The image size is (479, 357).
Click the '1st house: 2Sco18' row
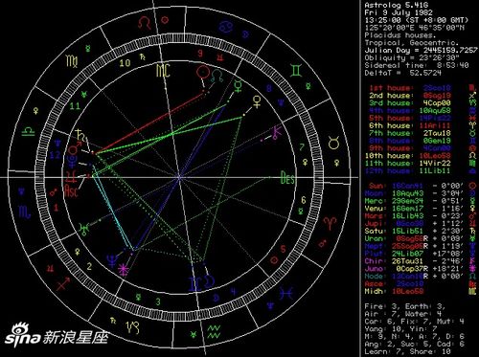[x=422, y=88]
